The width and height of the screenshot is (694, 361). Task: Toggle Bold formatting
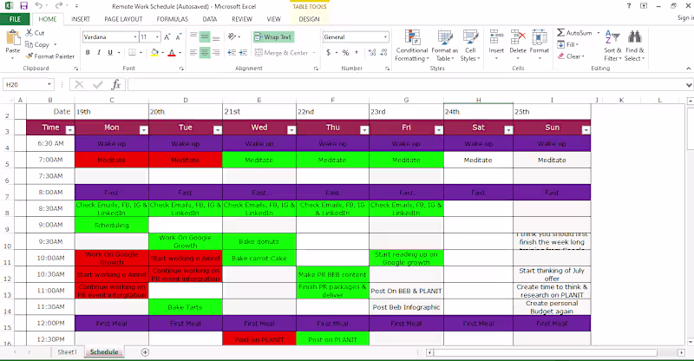click(88, 52)
